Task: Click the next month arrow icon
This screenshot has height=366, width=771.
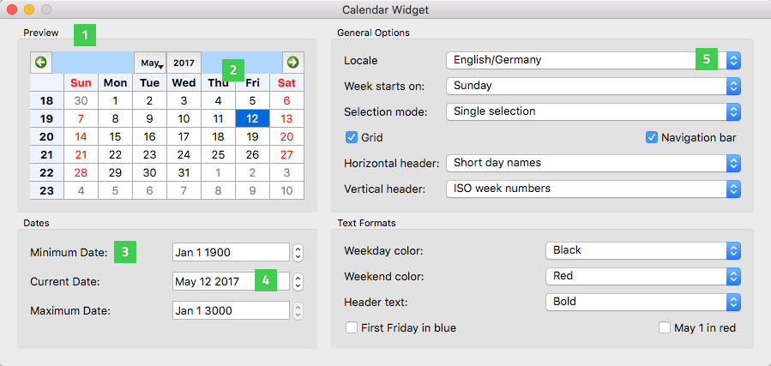Action: coord(292,62)
